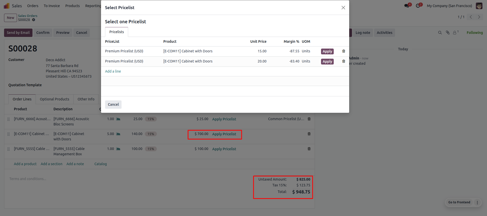This screenshot has width=487, height=216.
Task: Click the drag handle of Acoustic Bloc row
Action: tap(8, 119)
